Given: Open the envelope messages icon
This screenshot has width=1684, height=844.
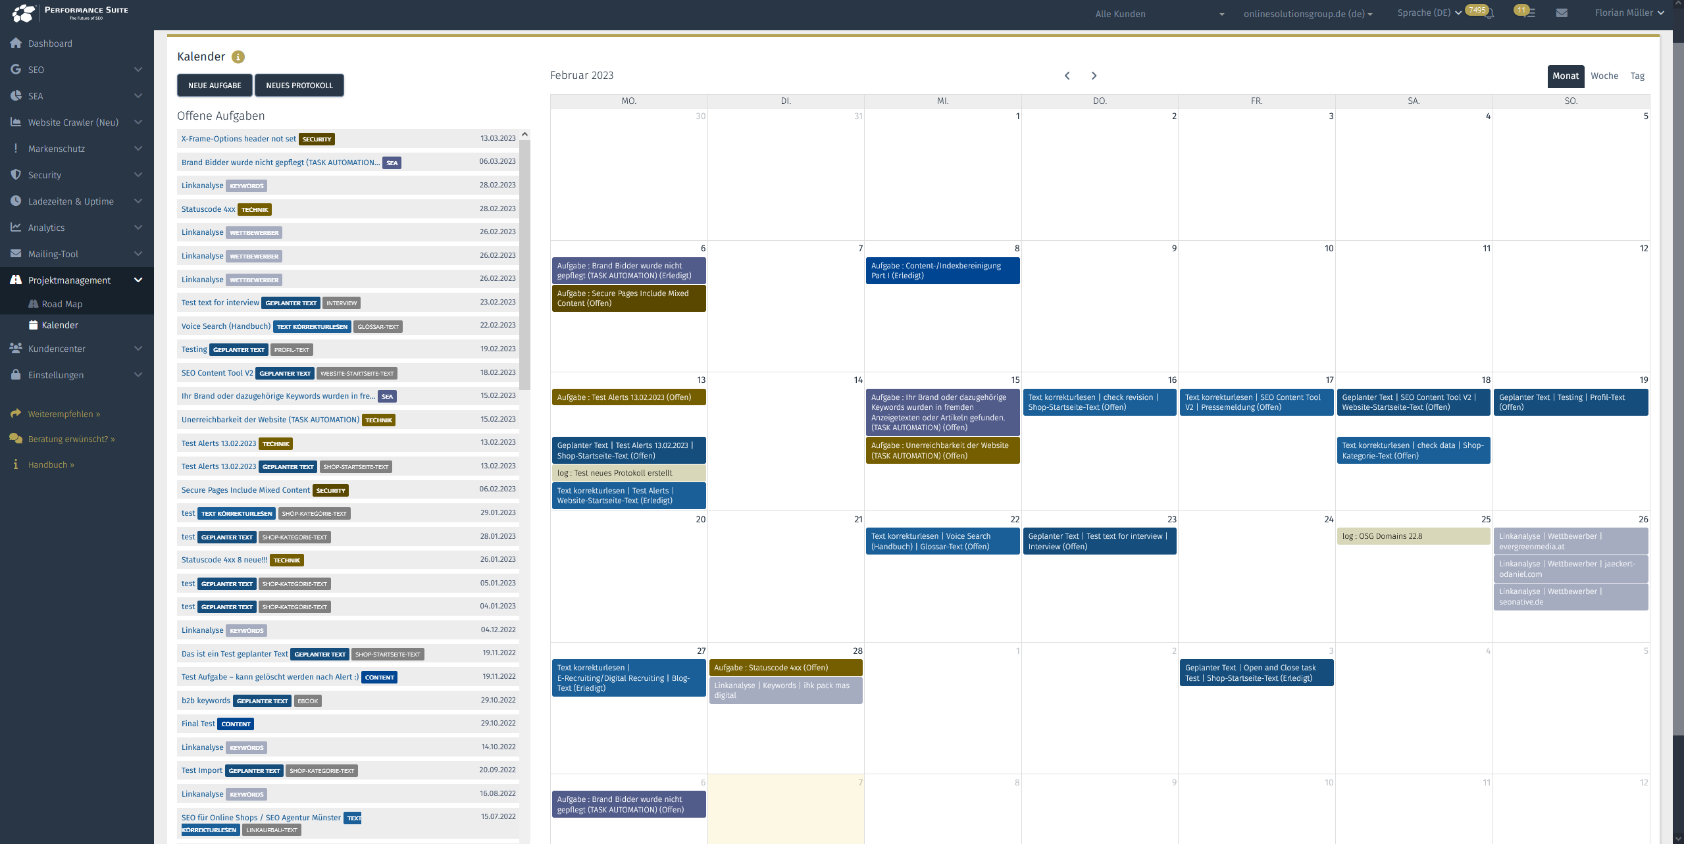Looking at the screenshot, I should [x=1562, y=13].
